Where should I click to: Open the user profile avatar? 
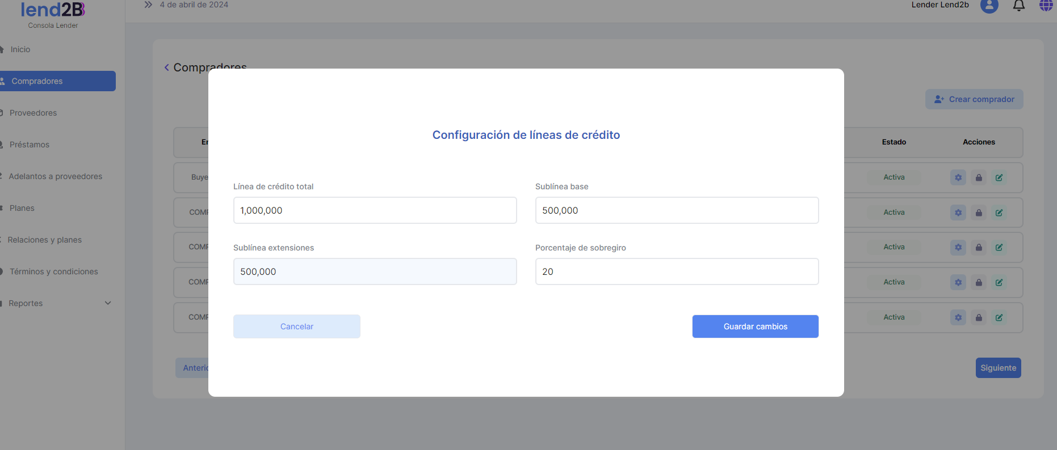tap(989, 6)
